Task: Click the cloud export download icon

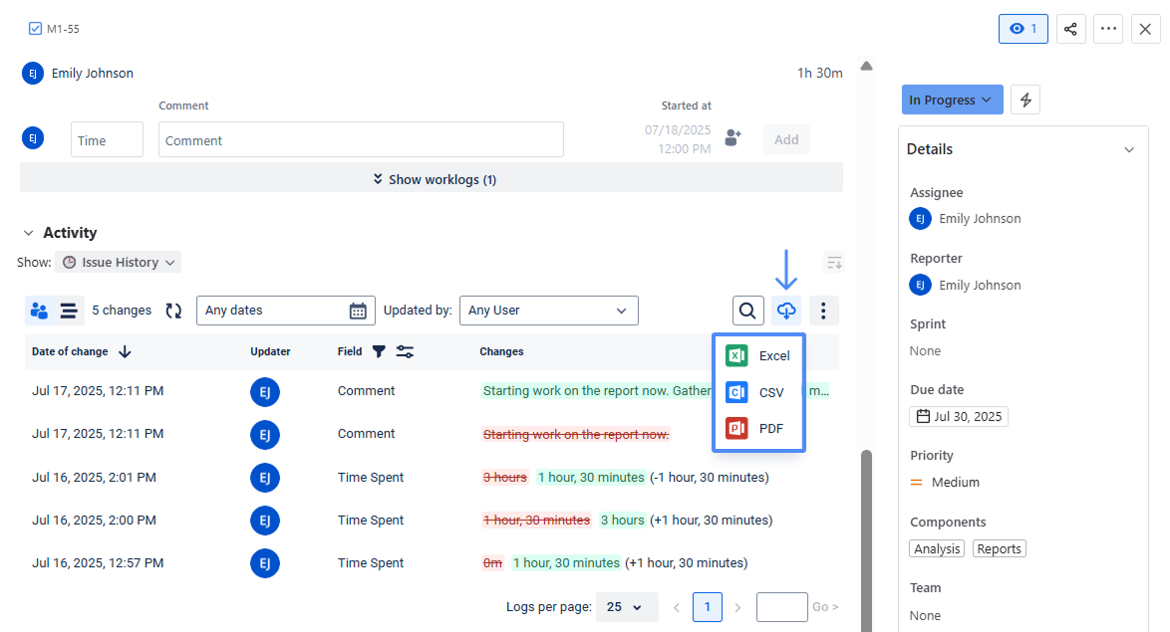Action: click(786, 310)
